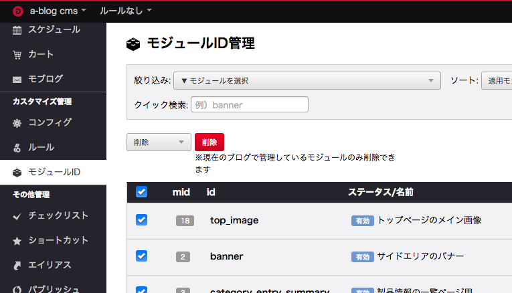Image resolution: width=512 pixels, height=293 pixels.
Task: Open the top_image module ID link
Action: 234,220
